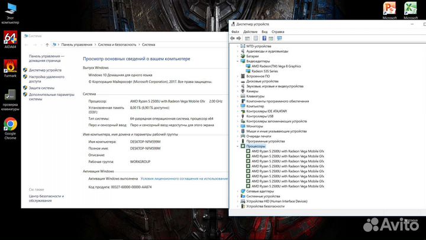This screenshot has height=240, width=426.
Task: Click Система и безопасность breadcrumb
Action: [117, 44]
